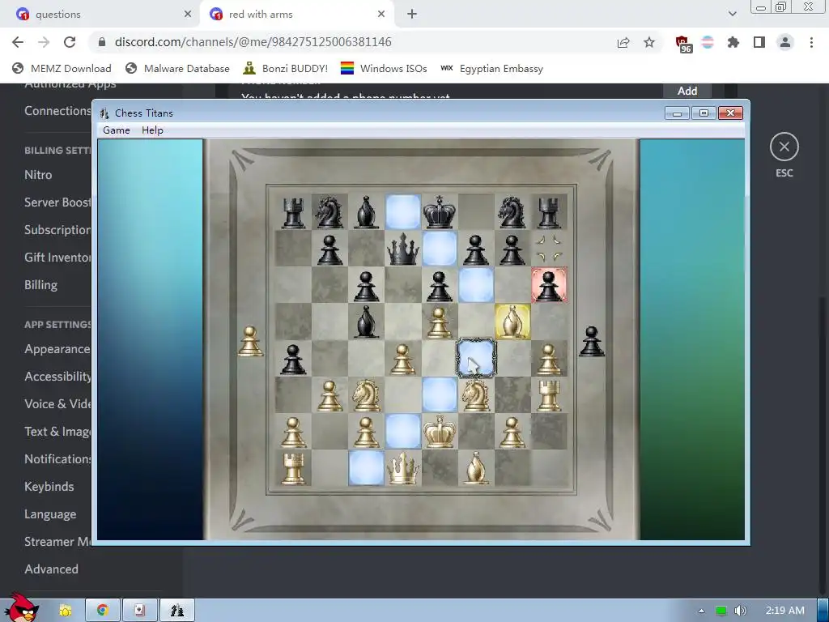Open the Bonzi BUDDY! bookmark

[x=286, y=68]
